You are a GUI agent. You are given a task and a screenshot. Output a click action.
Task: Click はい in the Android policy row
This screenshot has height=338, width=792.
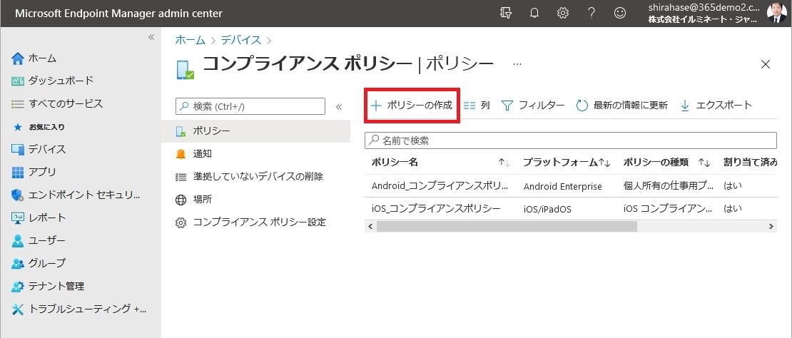[732, 185]
